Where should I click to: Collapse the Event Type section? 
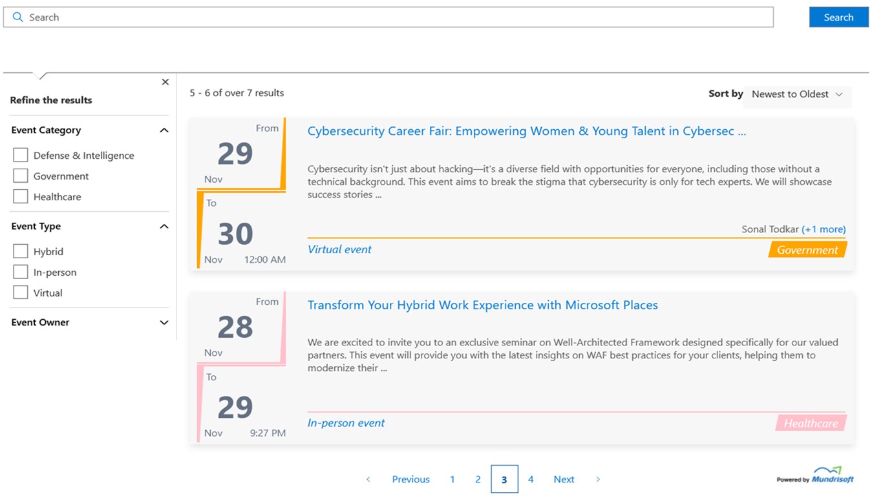(x=164, y=227)
